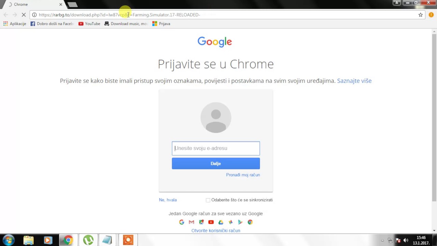437x246 pixels.
Task: Click 'Otvorite korisnički račun' link
Action: coord(216,231)
